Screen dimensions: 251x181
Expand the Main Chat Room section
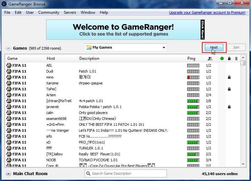pyautogui.click(x=8, y=173)
